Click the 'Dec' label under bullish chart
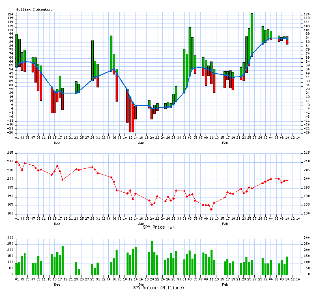This screenshot has height=295, width=318. tap(57, 143)
